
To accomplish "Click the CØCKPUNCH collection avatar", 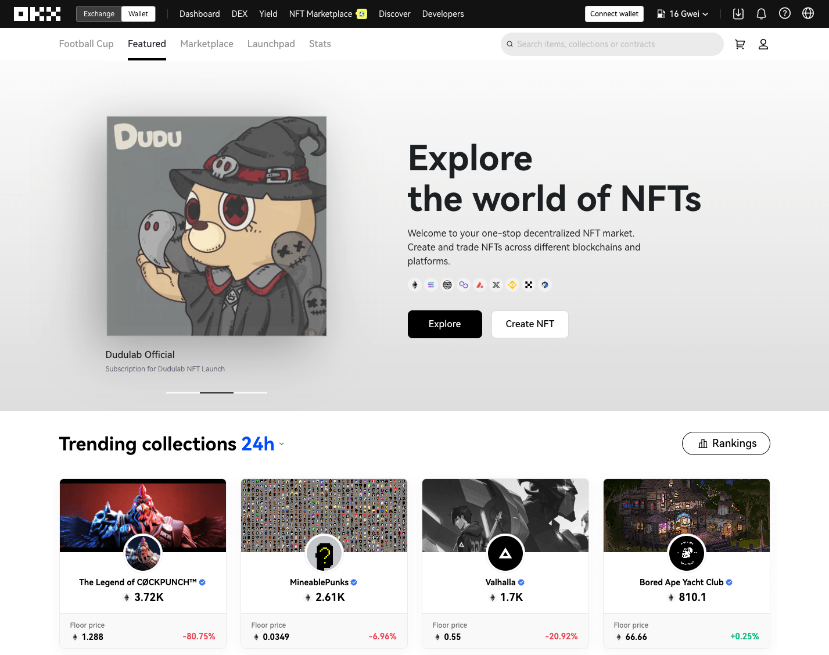I will [x=143, y=553].
